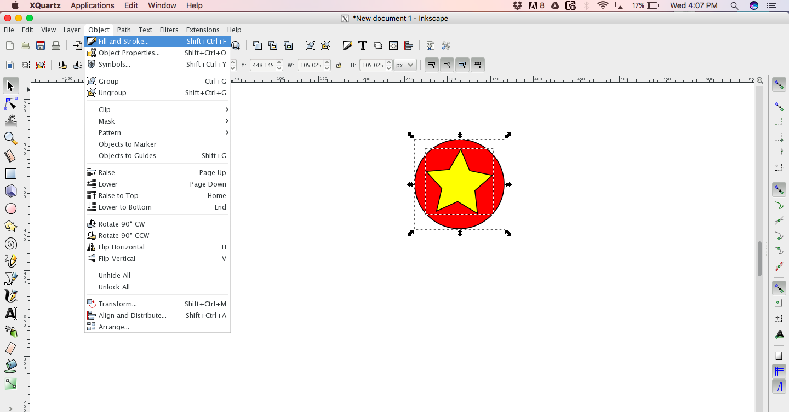
Task: Select the Text tool in toolbox
Action: (x=10, y=314)
